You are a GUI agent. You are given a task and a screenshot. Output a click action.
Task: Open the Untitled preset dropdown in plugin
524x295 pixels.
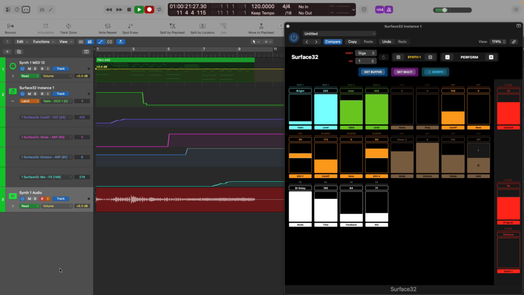click(x=339, y=34)
